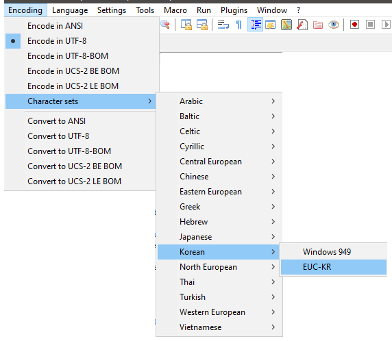Toggle file monitoring eye icon
The width and height of the screenshot is (392, 341).
pos(334,25)
